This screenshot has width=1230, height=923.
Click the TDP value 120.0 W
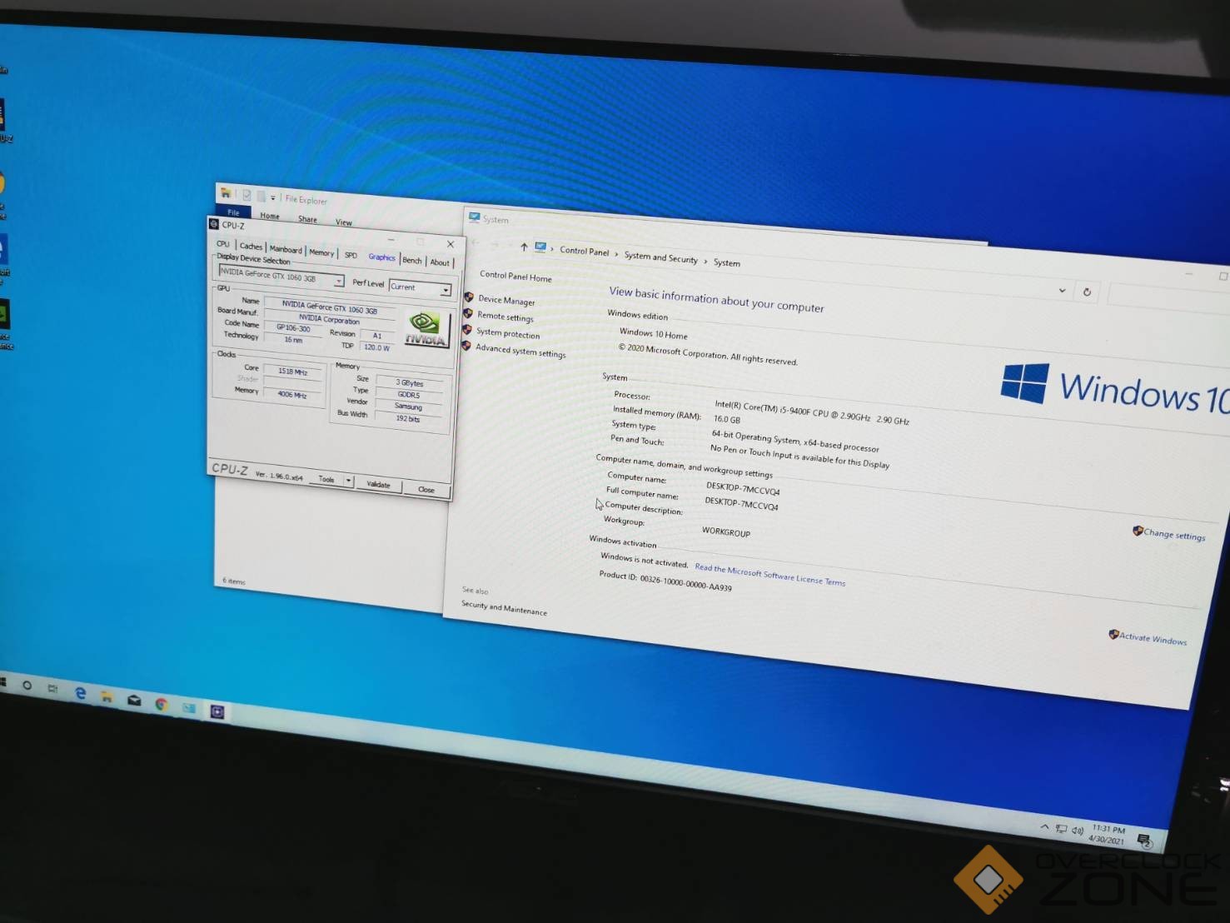[x=376, y=347]
